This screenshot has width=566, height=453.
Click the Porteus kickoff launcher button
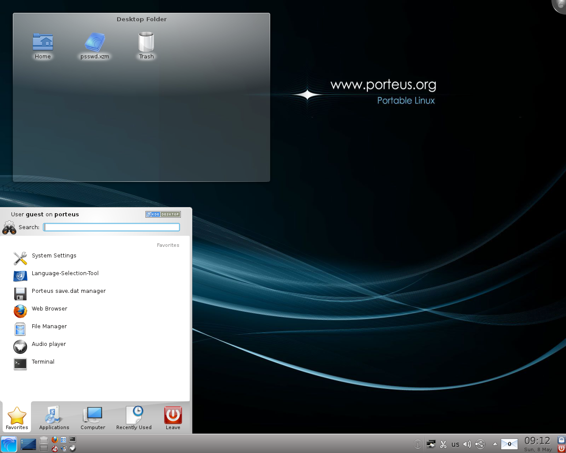click(x=9, y=444)
